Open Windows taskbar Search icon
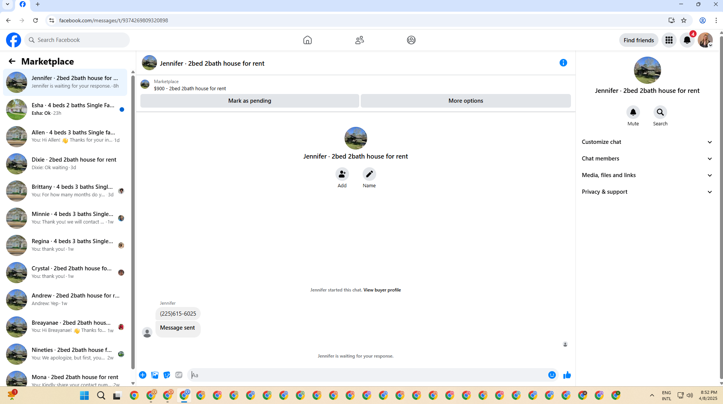 (x=101, y=395)
